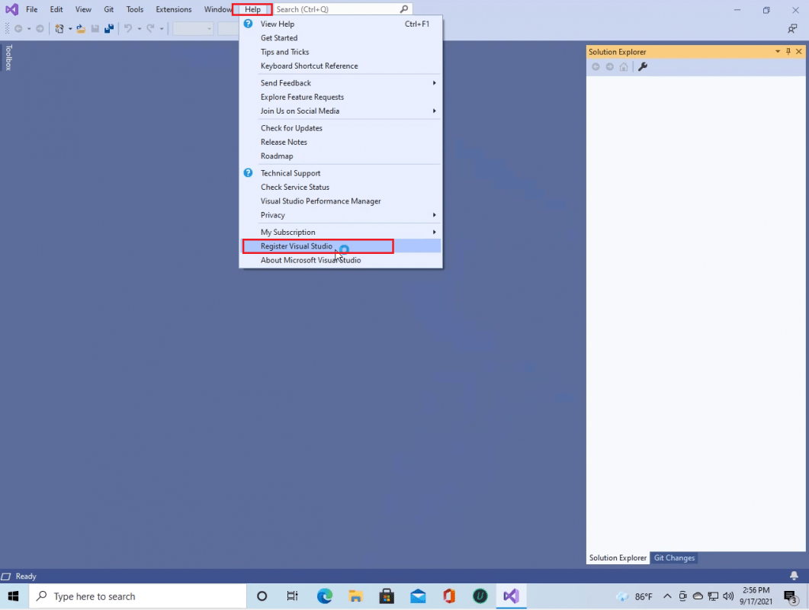Click the Undo toolbar icon
This screenshot has width=809, height=610.
pos(128,29)
